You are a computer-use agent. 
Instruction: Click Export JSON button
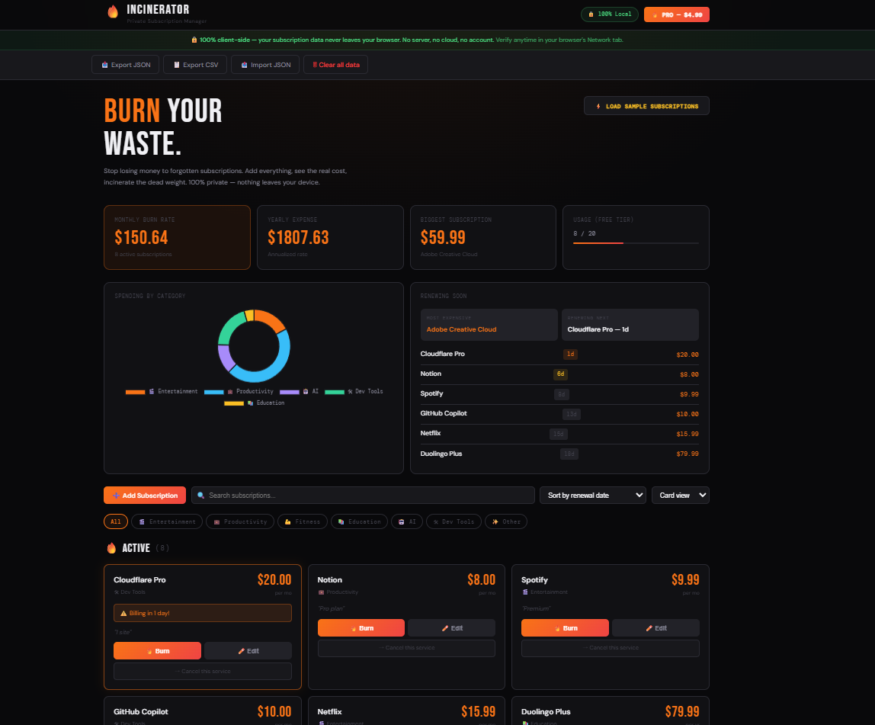[x=125, y=65]
